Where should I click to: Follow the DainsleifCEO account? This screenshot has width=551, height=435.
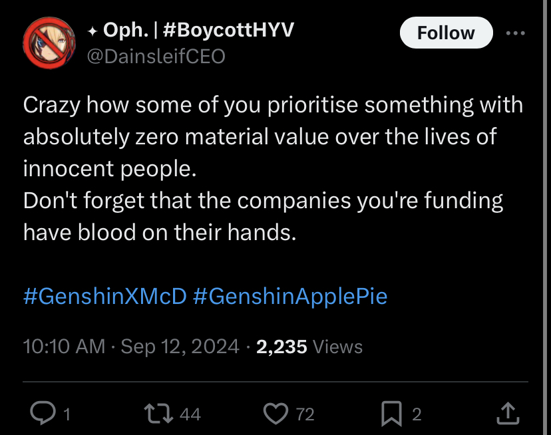point(446,33)
